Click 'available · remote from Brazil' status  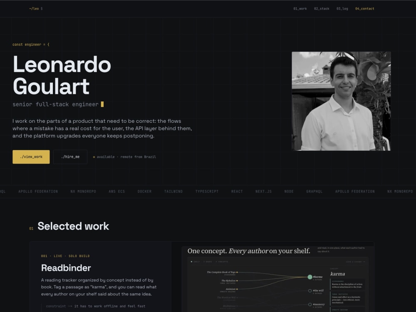126,157
